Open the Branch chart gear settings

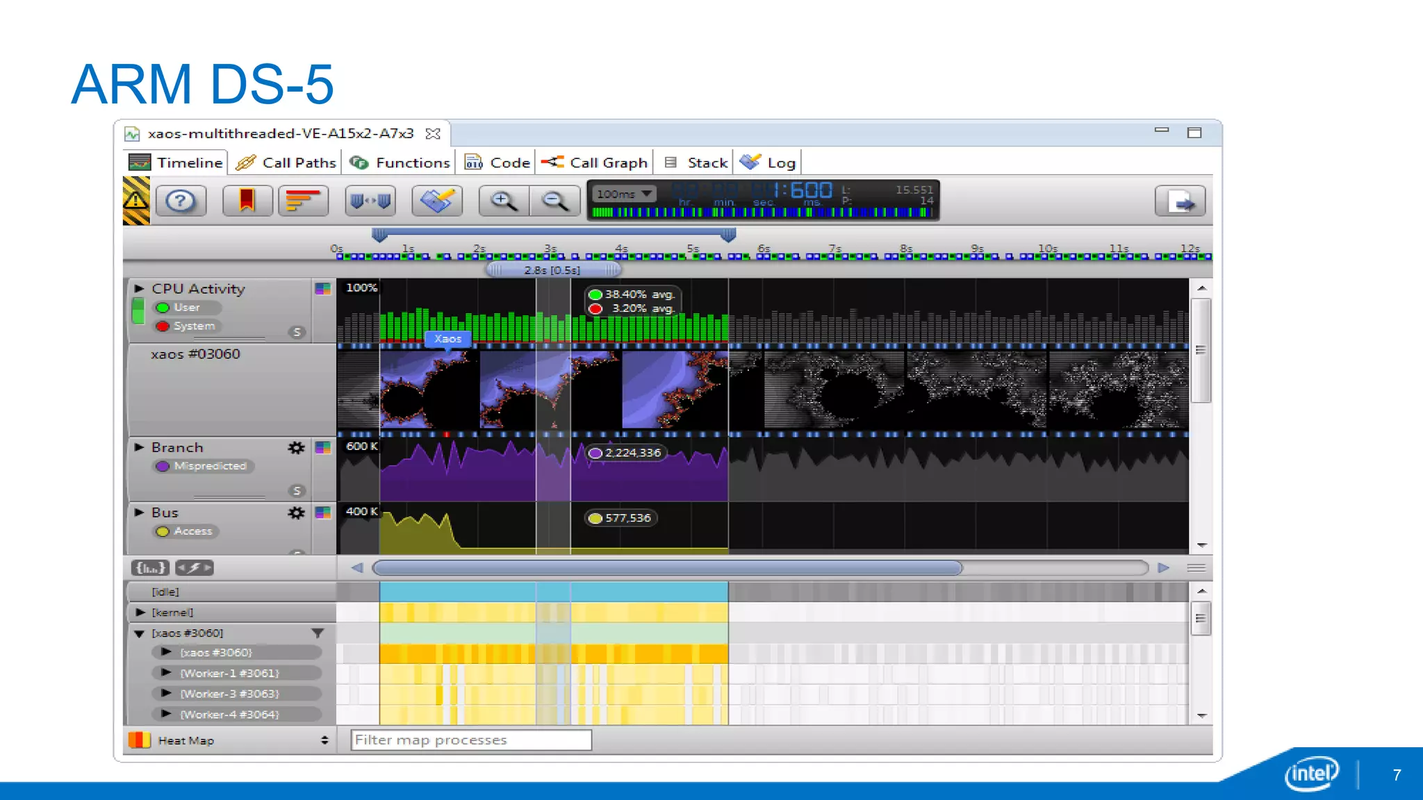296,448
